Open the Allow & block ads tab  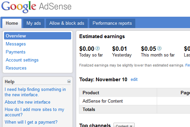[x=67, y=23]
